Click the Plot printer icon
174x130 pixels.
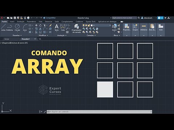tap(28, 18)
